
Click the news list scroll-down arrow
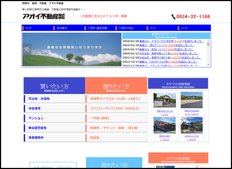click(208, 65)
